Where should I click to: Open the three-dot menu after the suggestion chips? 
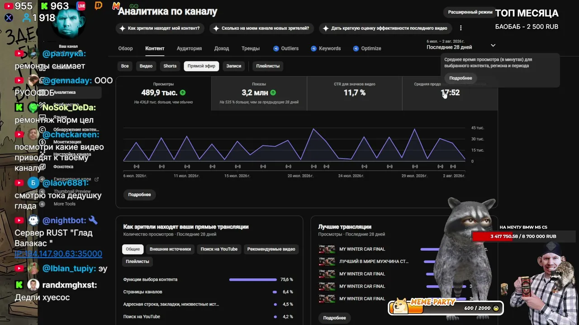click(460, 28)
